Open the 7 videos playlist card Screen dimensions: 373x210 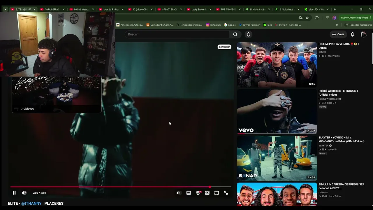click(57, 94)
